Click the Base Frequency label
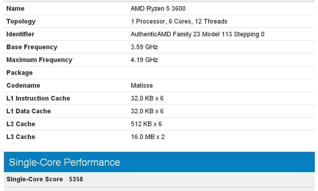 click(32, 47)
